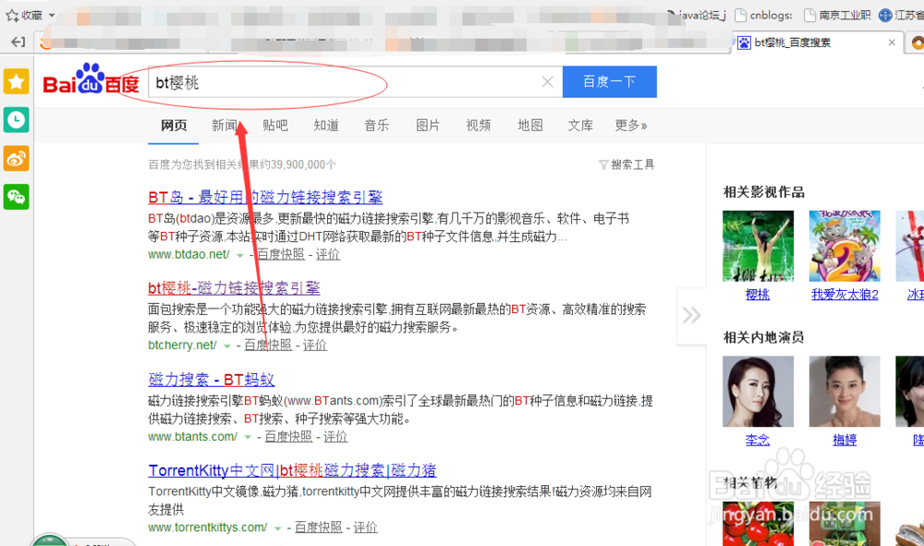924x546 pixels.
Task: Click the 梅婷 actress photo
Action: 845,391
